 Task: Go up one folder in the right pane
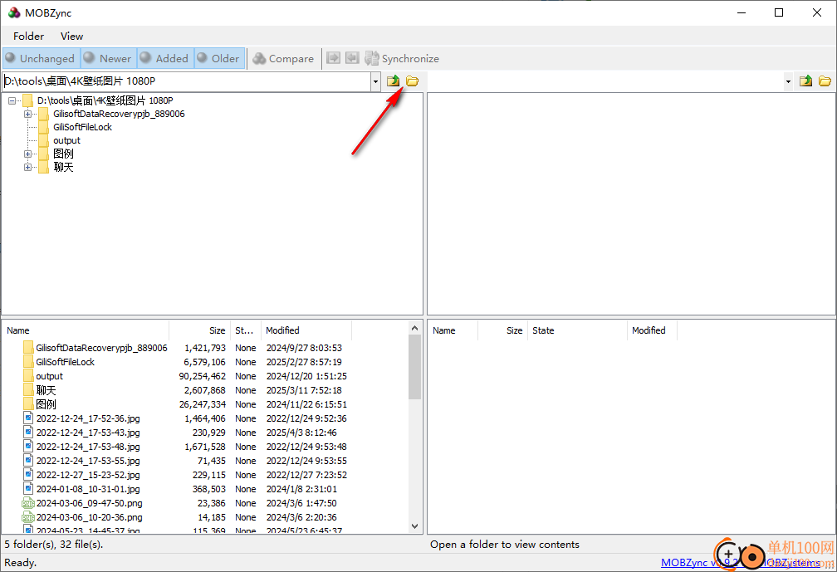[x=806, y=81]
